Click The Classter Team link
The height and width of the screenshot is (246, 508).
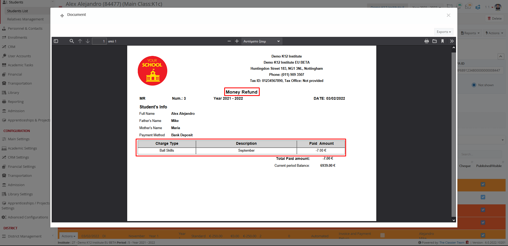point(452,243)
